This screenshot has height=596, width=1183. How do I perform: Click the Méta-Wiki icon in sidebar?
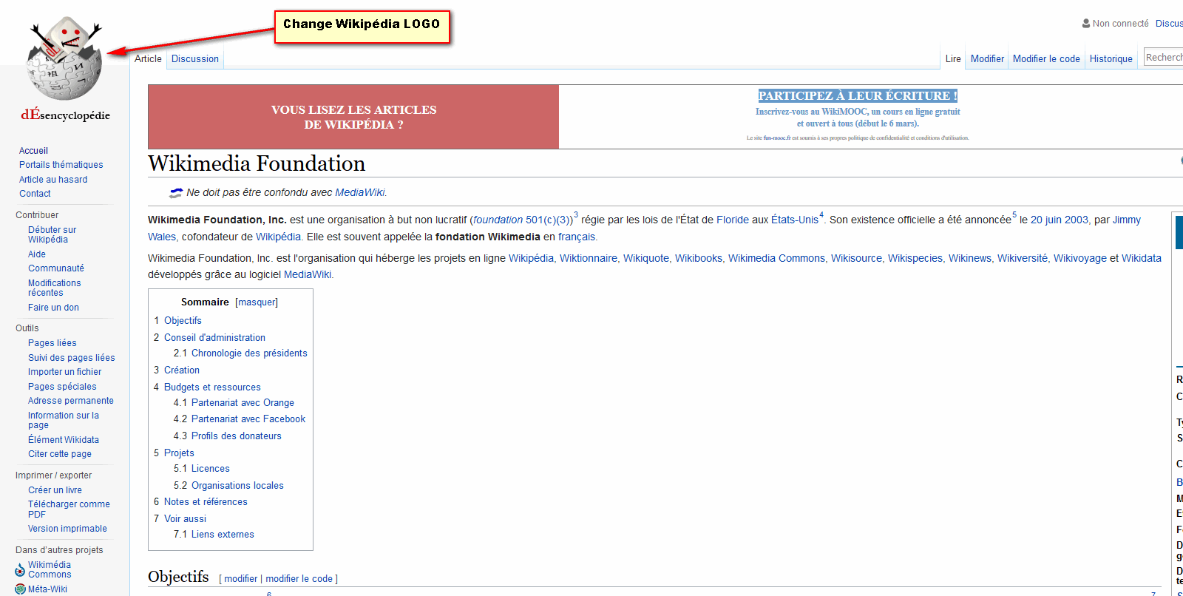click(20, 589)
